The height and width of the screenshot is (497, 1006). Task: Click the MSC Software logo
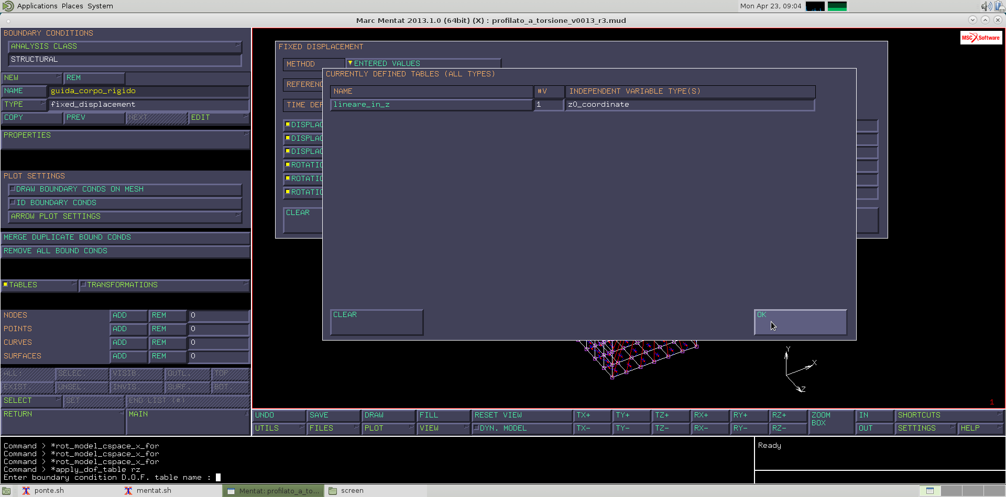[x=981, y=38]
